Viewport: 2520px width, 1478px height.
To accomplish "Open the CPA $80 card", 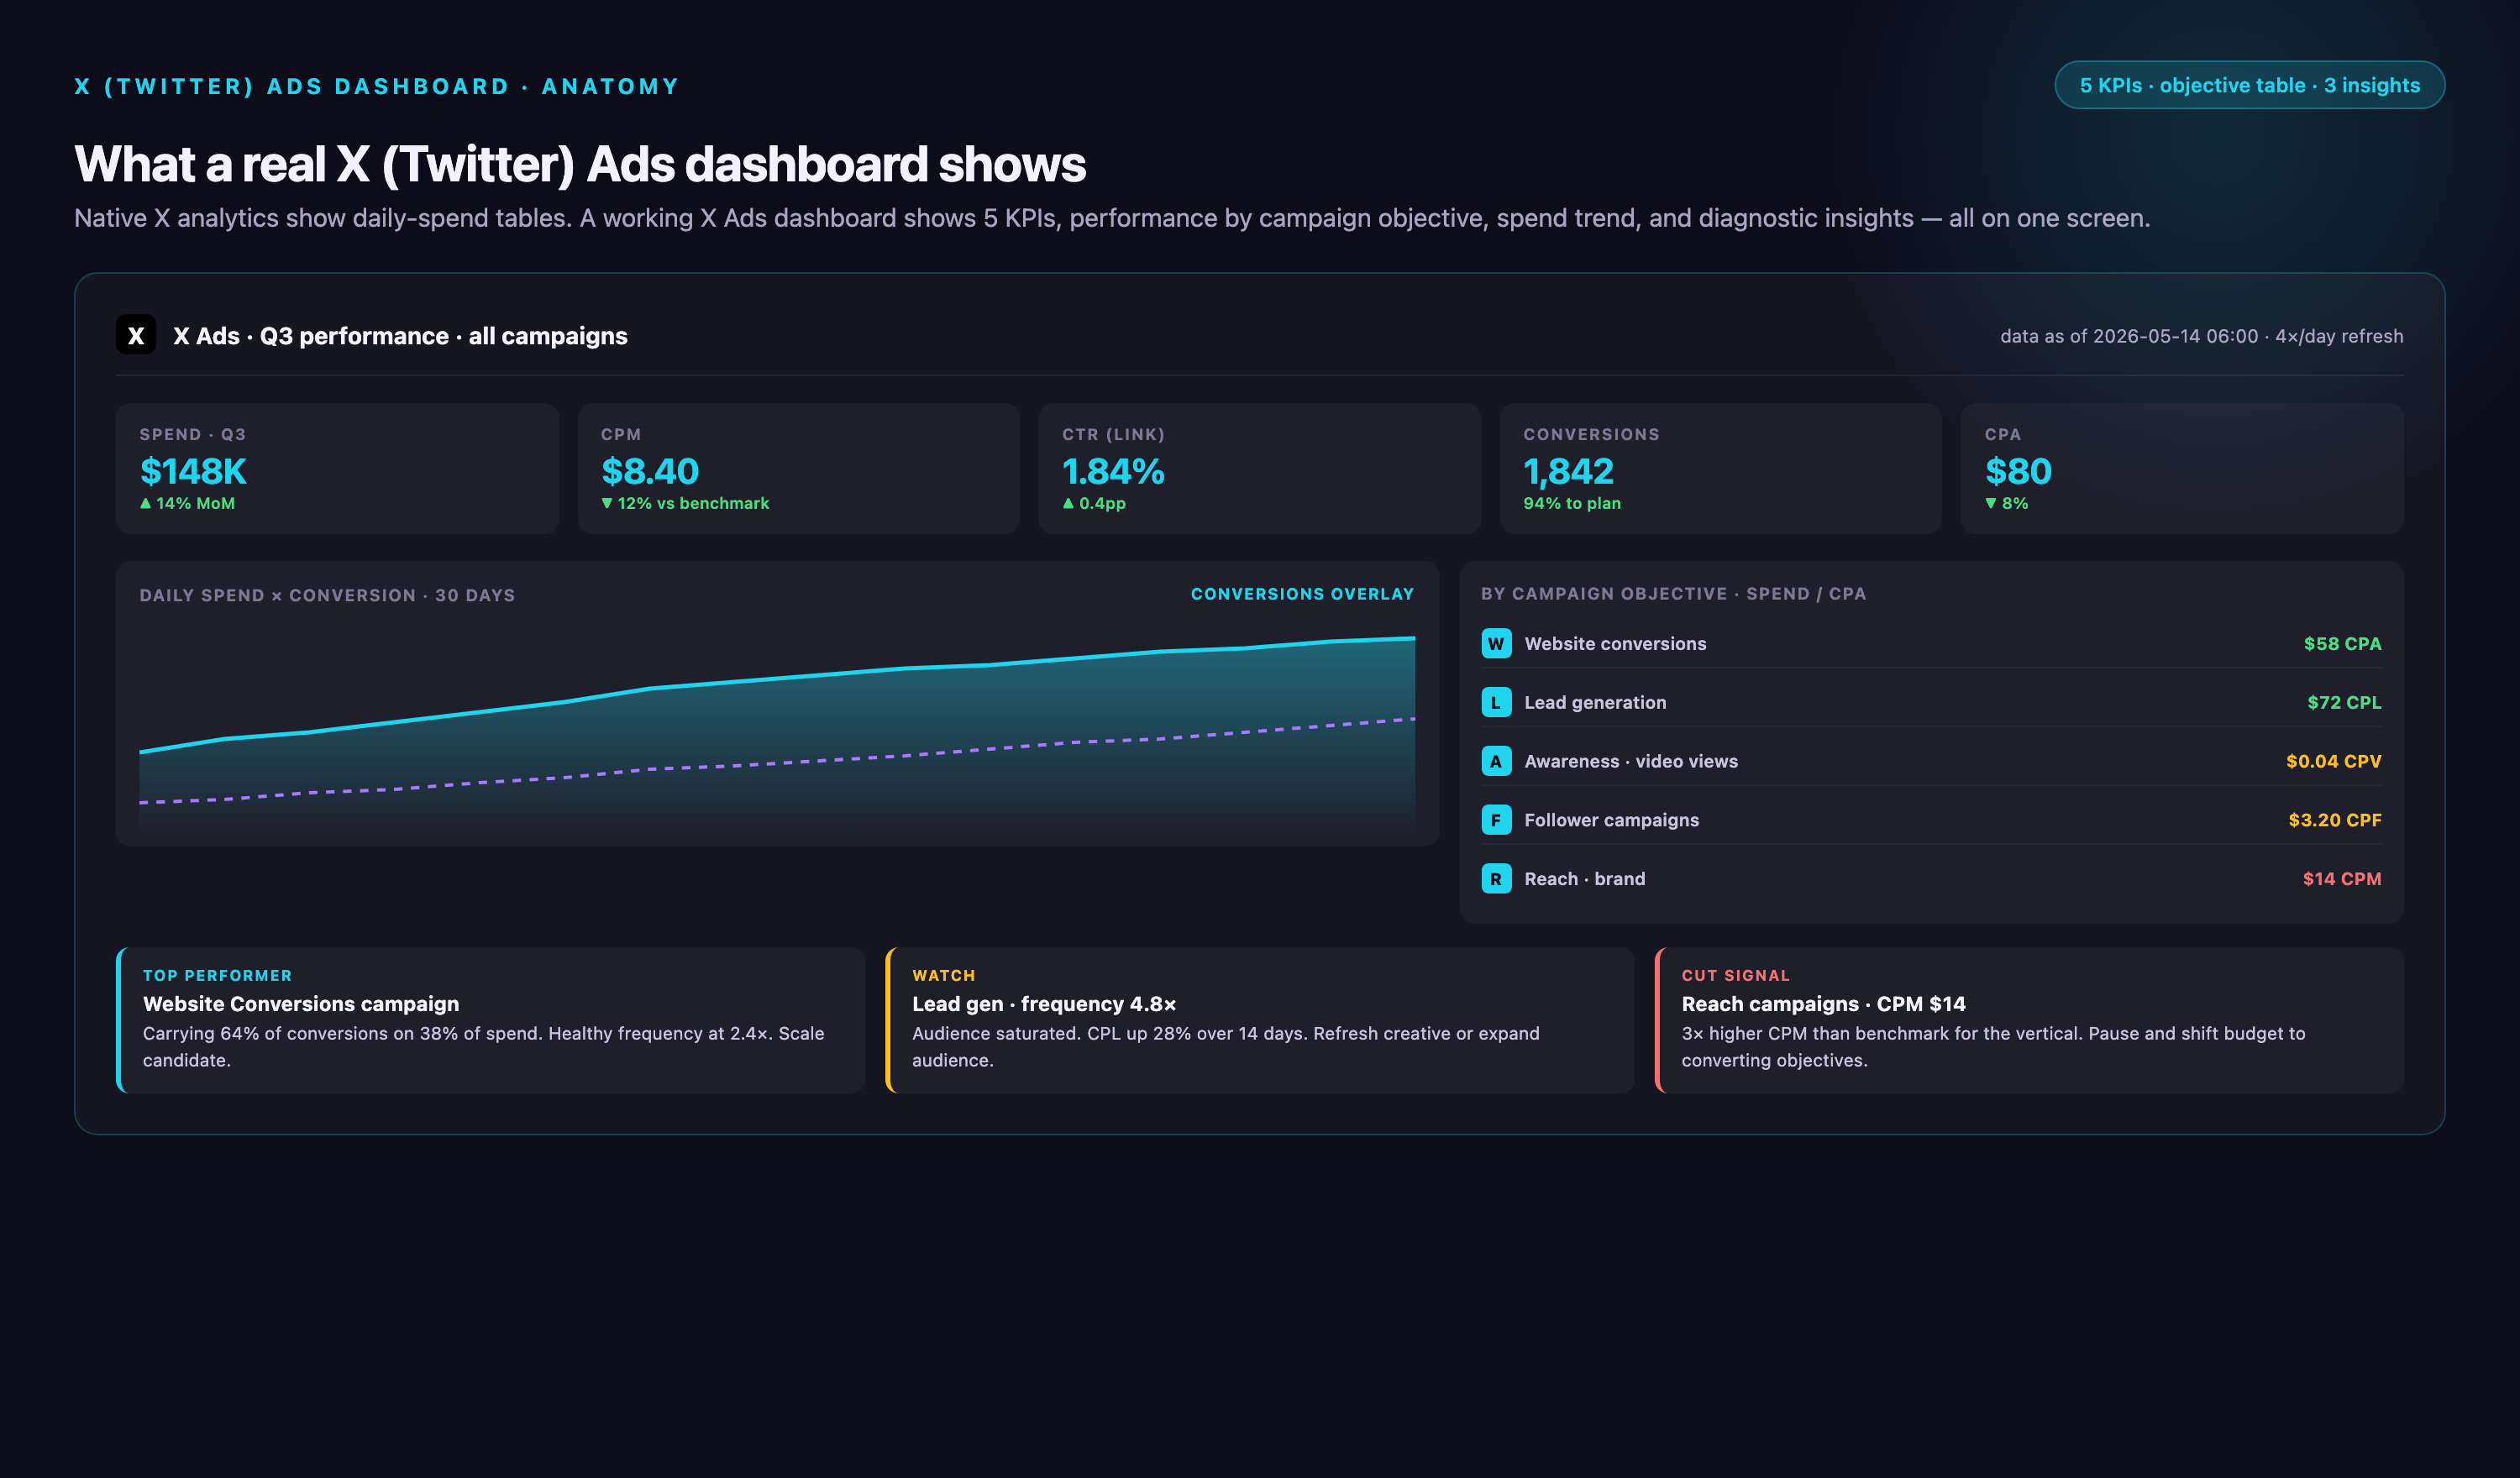I will (x=2182, y=468).
